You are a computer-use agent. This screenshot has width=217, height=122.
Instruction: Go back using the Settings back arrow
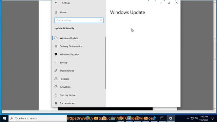click(x=56, y=3)
